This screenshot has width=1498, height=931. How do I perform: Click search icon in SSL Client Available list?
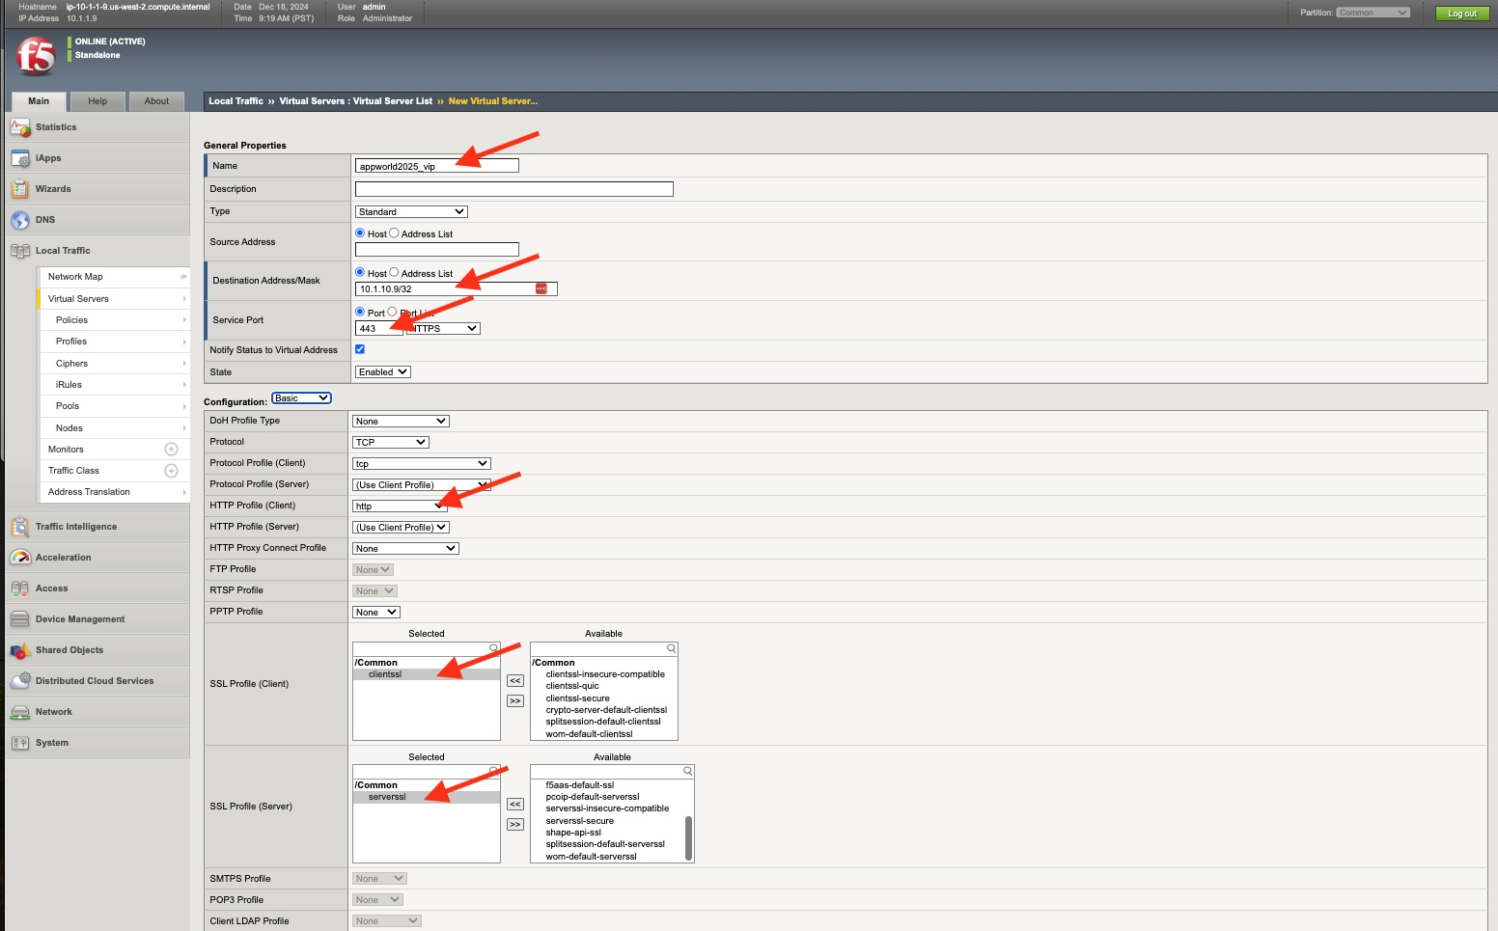[671, 649]
